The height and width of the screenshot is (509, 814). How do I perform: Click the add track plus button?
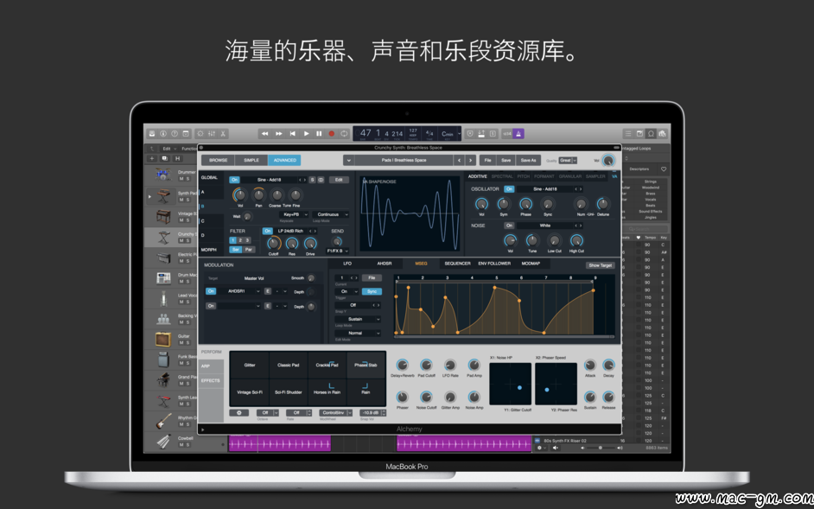pyautogui.click(x=151, y=158)
